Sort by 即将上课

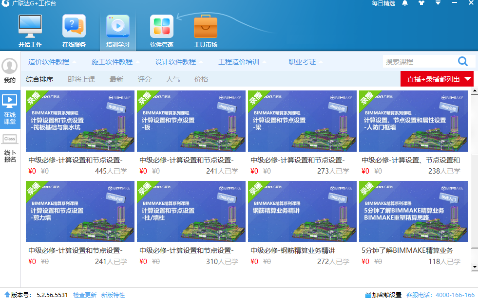pos(81,79)
